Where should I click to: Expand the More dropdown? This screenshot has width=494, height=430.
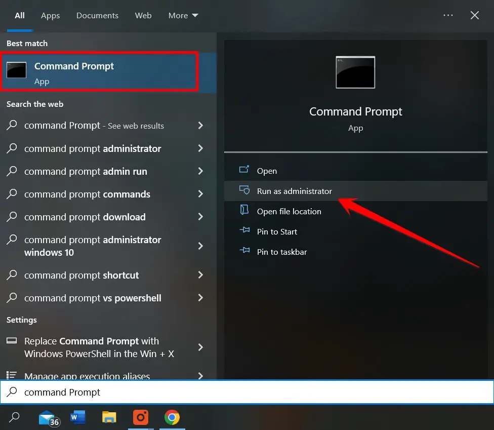[183, 15]
